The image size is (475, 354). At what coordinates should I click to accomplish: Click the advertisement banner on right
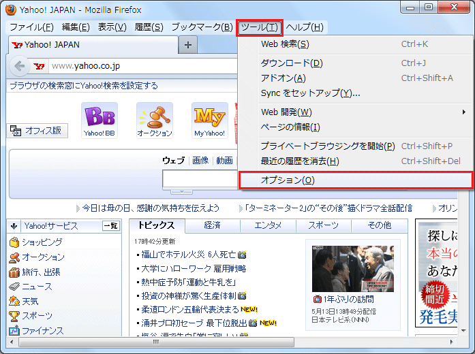[x=438, y=274]
